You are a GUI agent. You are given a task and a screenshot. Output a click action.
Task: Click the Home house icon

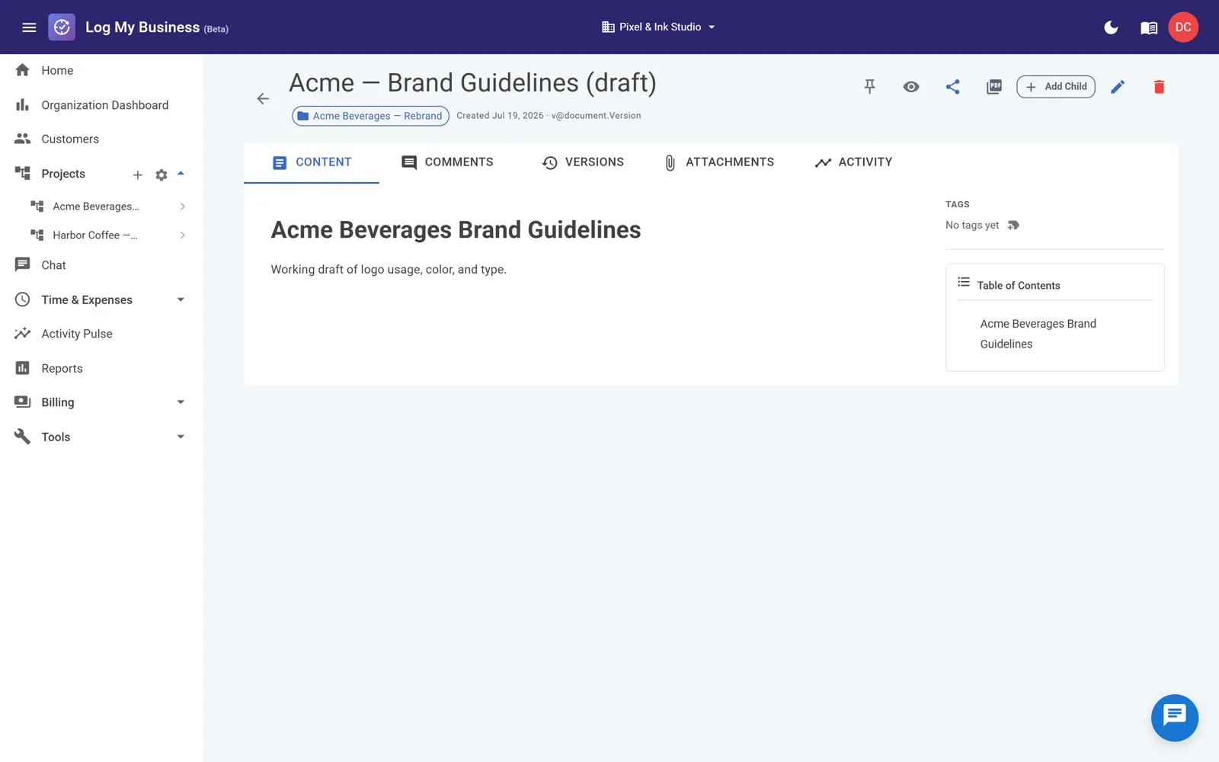click(x=23, y=70)
